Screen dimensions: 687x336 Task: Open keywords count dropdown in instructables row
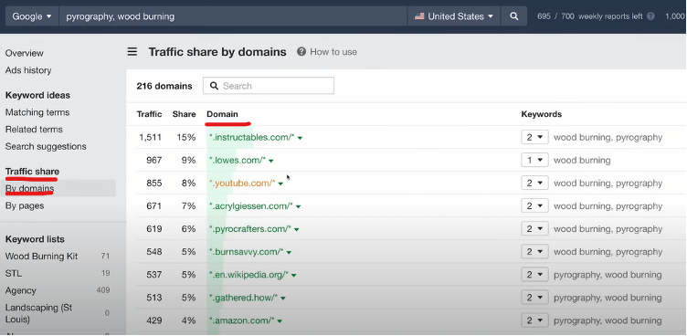coord(534,137)
